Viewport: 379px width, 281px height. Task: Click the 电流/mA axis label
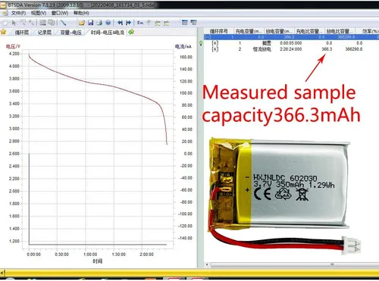(183, 46)
